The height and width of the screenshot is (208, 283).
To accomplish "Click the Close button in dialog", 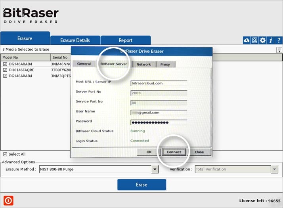I will 199,152.
